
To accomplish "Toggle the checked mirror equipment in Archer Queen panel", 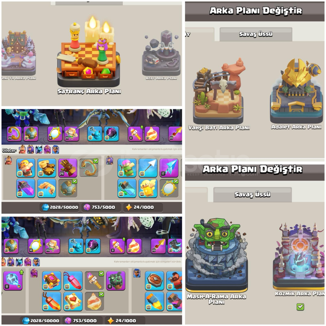I will pos(169,188).
